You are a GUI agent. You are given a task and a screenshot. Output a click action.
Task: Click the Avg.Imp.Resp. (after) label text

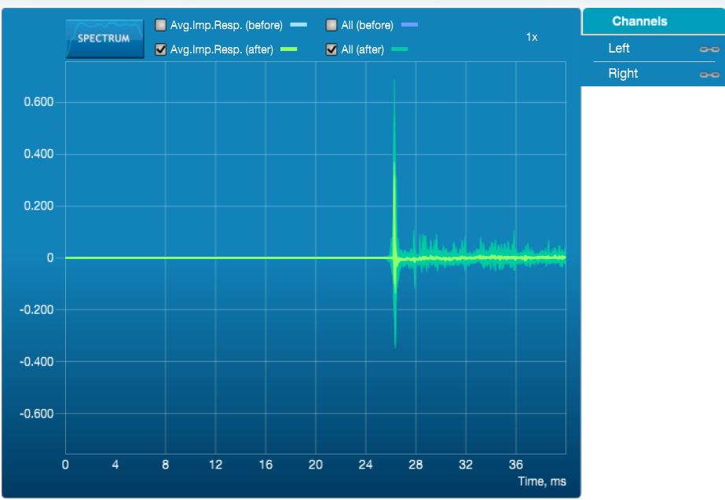(x=222, y=49)
